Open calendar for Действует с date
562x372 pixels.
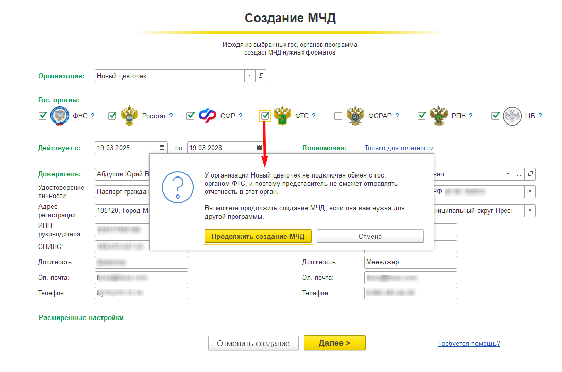[162, 148]
